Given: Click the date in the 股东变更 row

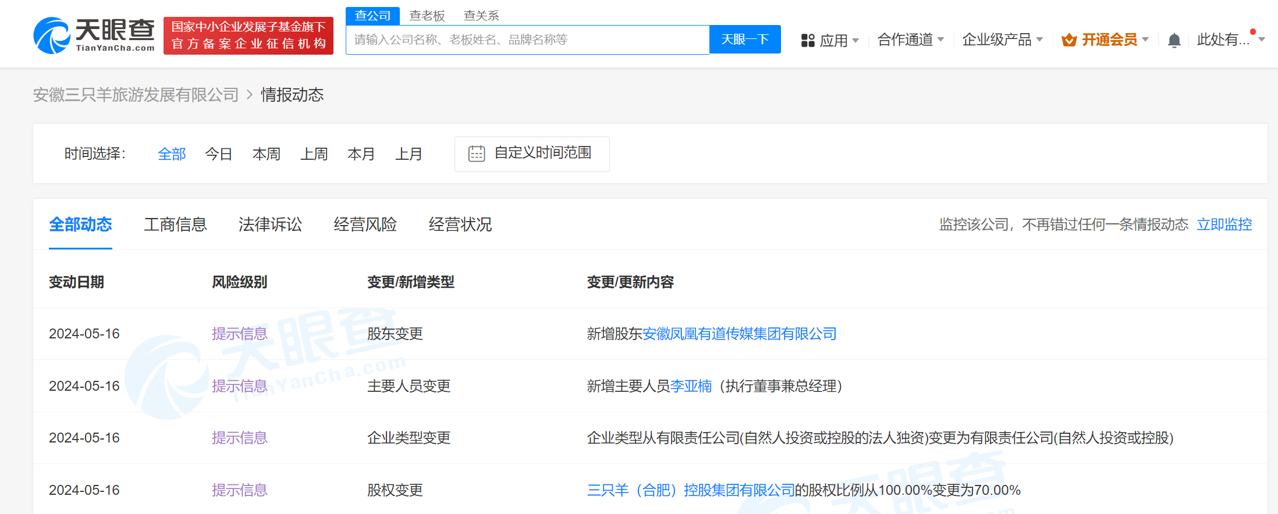Looking at the screenshot, I should [x=84, y=334].
